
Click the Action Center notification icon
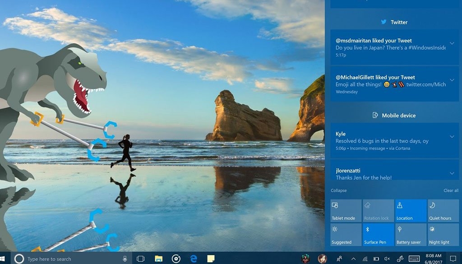pos(453,259)
